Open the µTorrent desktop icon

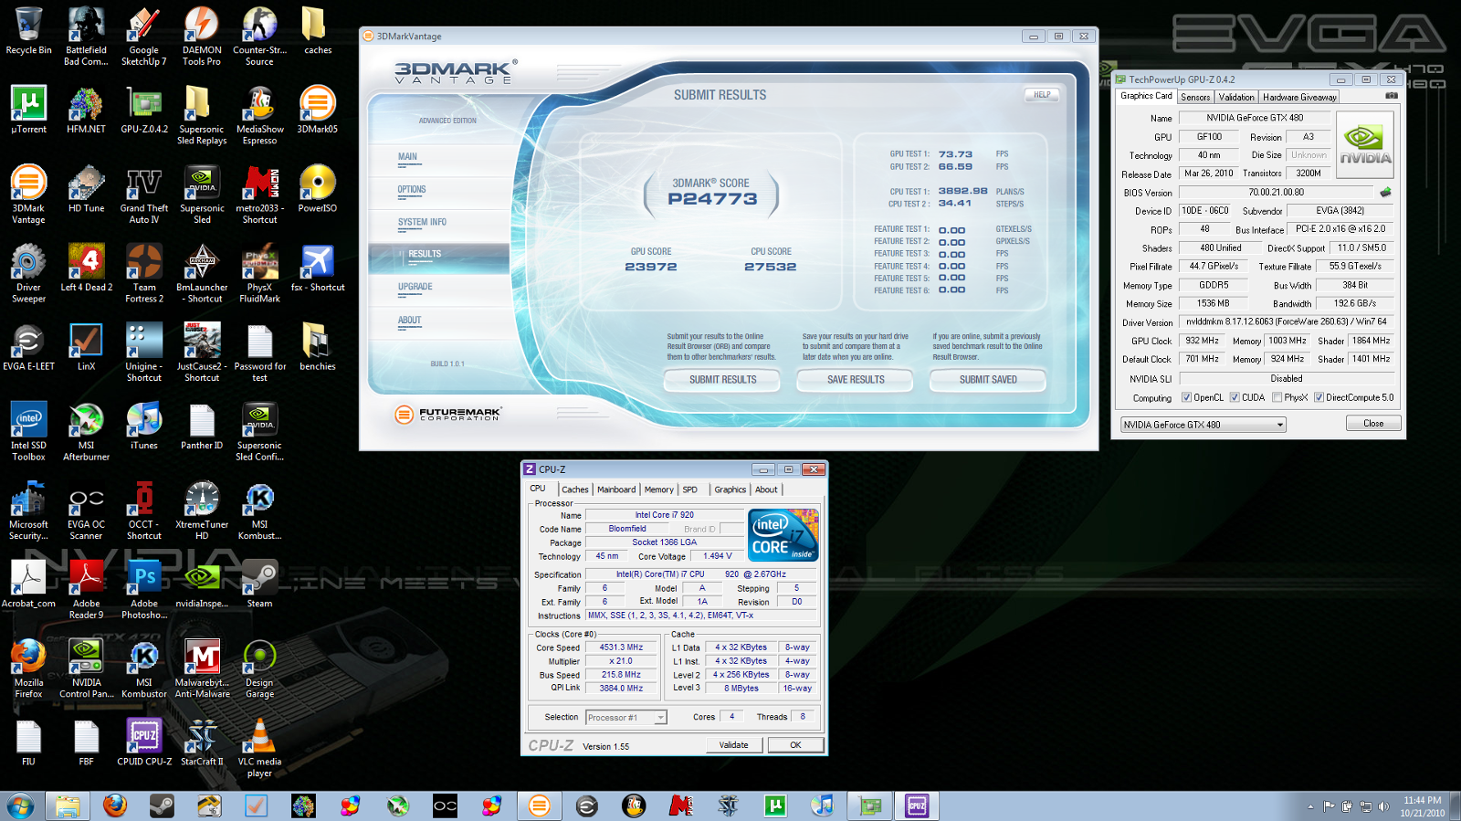pyautogui.click(x=28, y=110)
